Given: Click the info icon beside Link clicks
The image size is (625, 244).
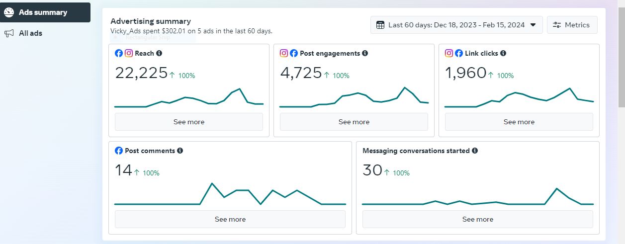Looking at the screenshot, I should pyautogui.click(x=503, y=53).
